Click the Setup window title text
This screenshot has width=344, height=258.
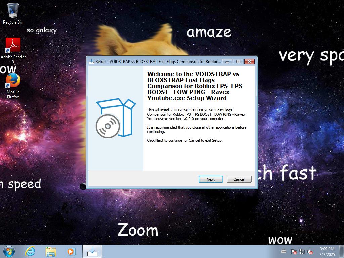coord(158,62)
